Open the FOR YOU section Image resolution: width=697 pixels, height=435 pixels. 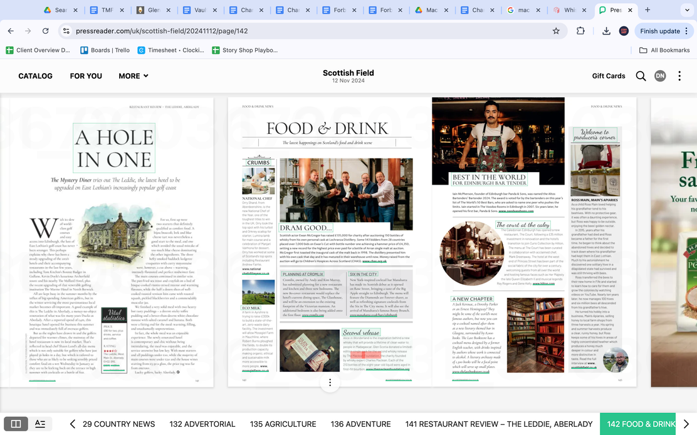click(x=86, y=76)
